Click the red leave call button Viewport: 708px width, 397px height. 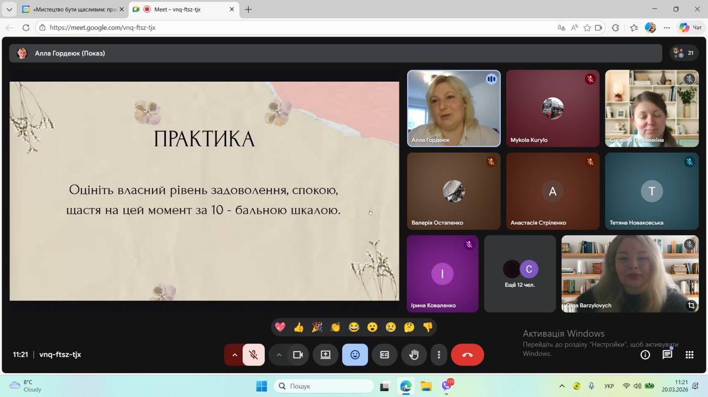coord(467,355)
